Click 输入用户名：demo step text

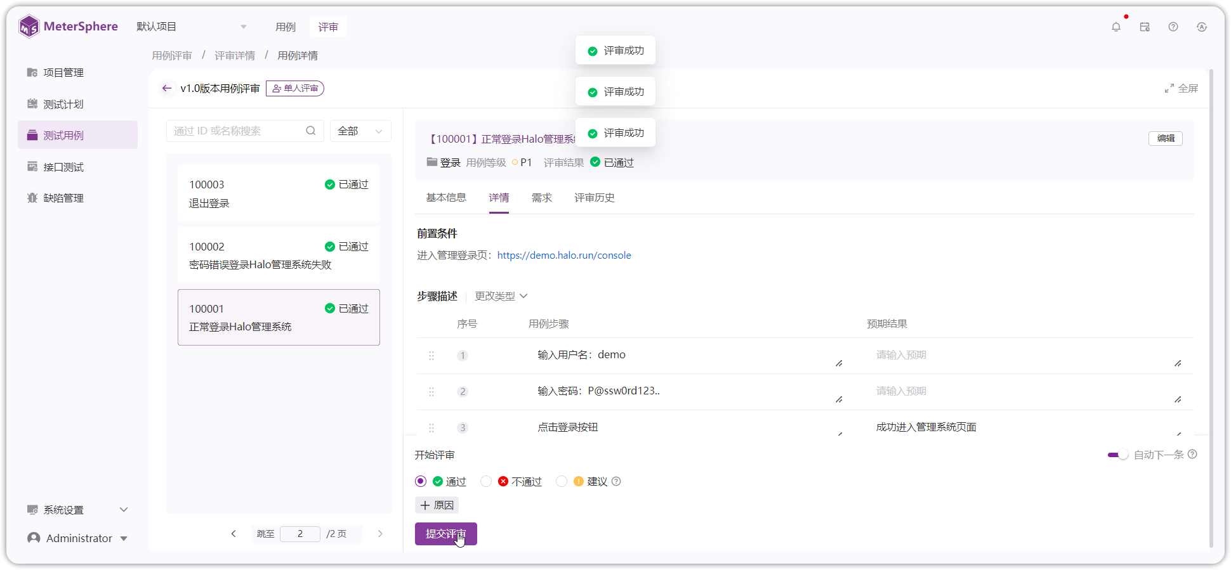[581, 355]
